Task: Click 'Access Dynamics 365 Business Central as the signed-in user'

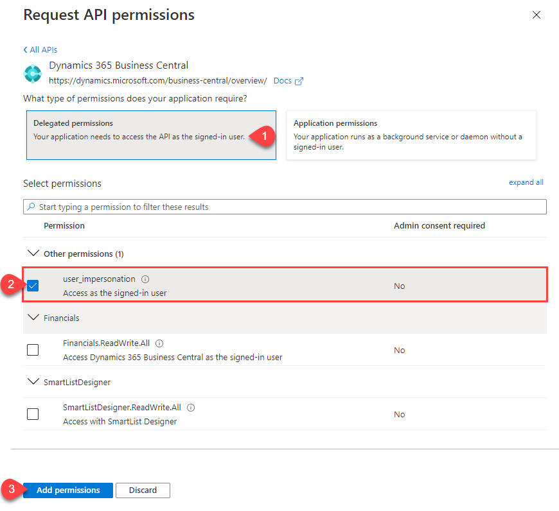Action: (173, 357)
